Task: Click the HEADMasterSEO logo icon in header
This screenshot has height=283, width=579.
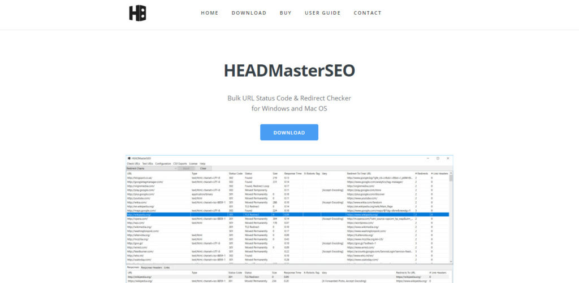Action: pyautogui.click(x=137, y=14)
